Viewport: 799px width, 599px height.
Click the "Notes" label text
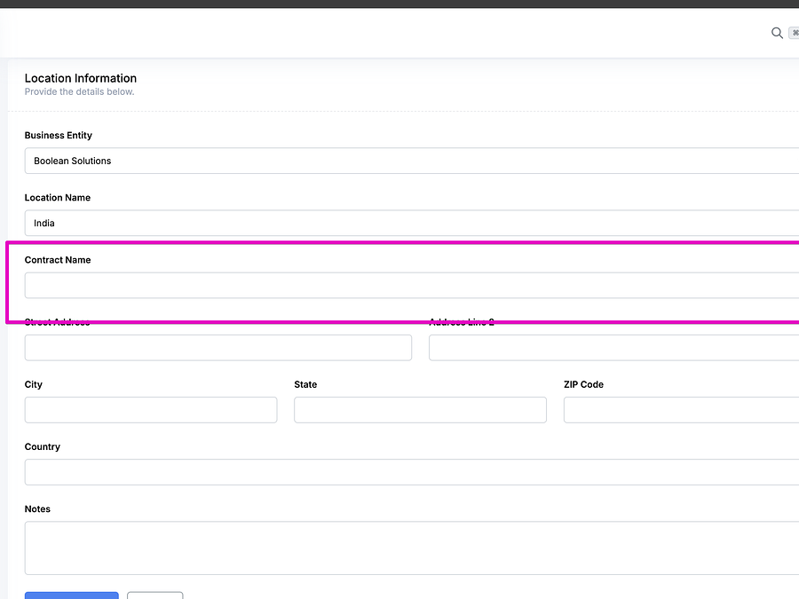coord(37,508)
